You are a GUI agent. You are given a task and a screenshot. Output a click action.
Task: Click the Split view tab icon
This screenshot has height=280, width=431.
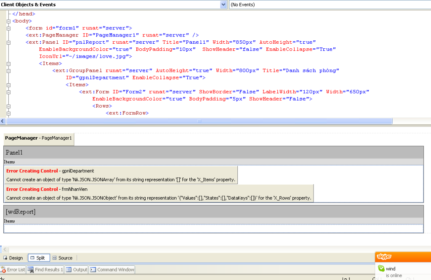coord(32,258)
